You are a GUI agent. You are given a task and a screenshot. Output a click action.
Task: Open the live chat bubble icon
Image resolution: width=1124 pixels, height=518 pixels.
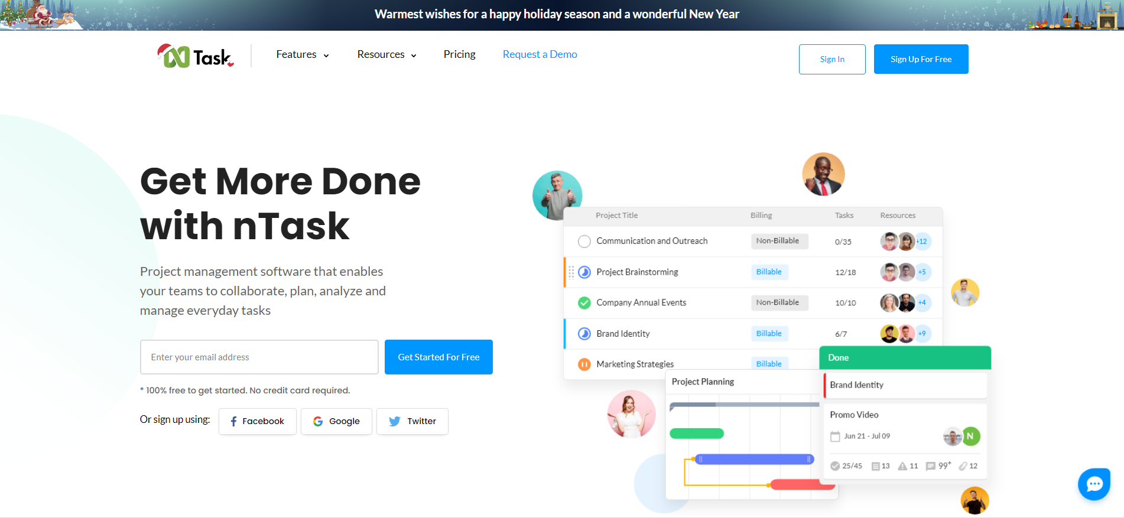1094,484
